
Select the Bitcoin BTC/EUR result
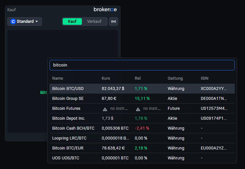(x=142, y=148)
